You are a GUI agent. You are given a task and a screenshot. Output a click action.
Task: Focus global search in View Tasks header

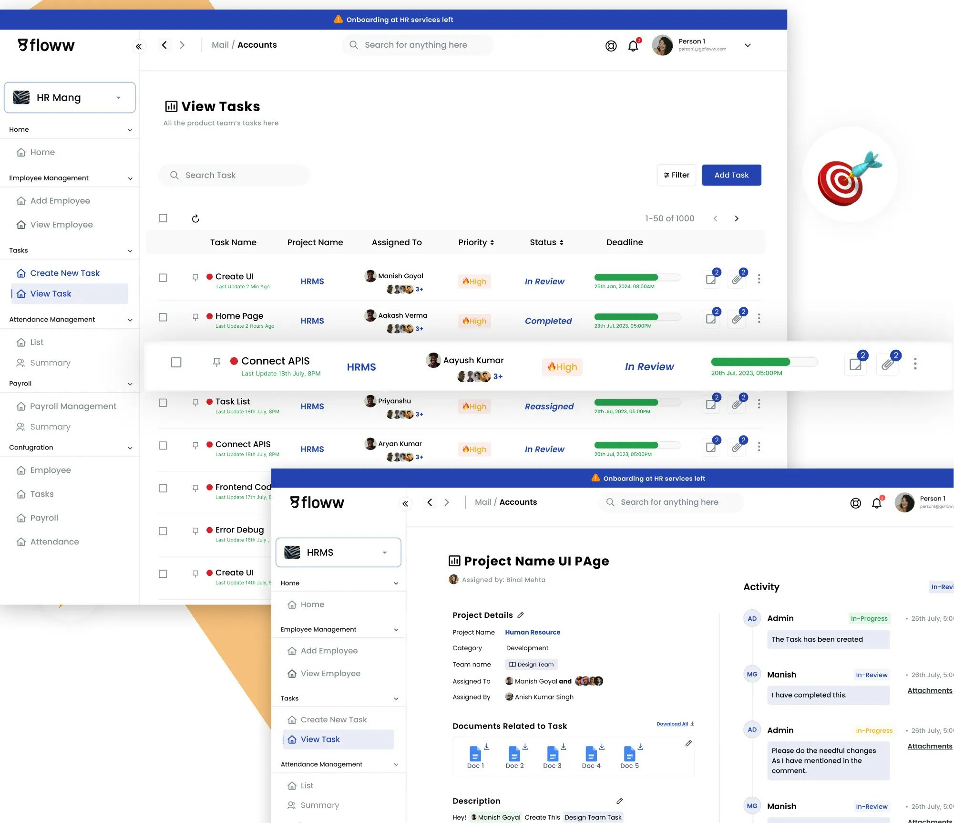point(418,45)
